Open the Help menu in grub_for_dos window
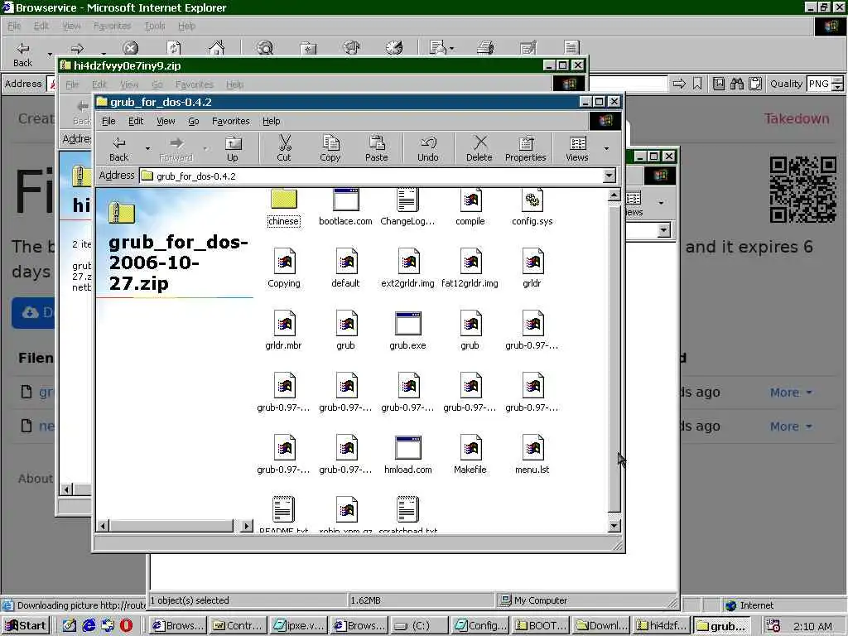This screenshot has width=848, height=636. [x=272, y=121]
